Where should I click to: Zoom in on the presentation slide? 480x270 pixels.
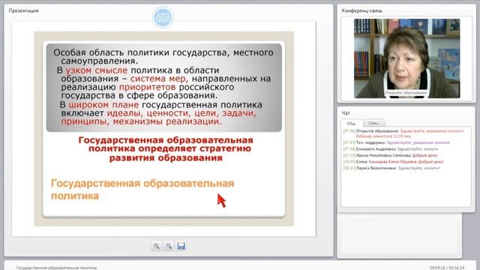click(x=156, y=246)
